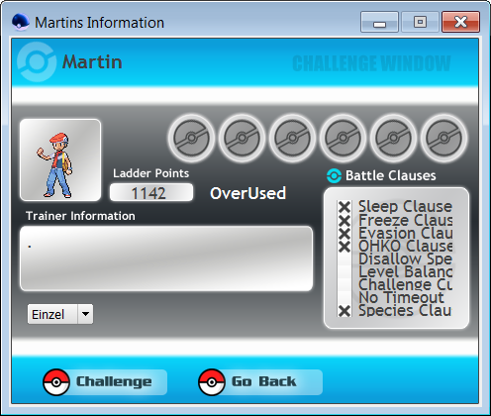Click the blue ring icon next to Battle Clauses
491x416 pixels.
point(334,175)
